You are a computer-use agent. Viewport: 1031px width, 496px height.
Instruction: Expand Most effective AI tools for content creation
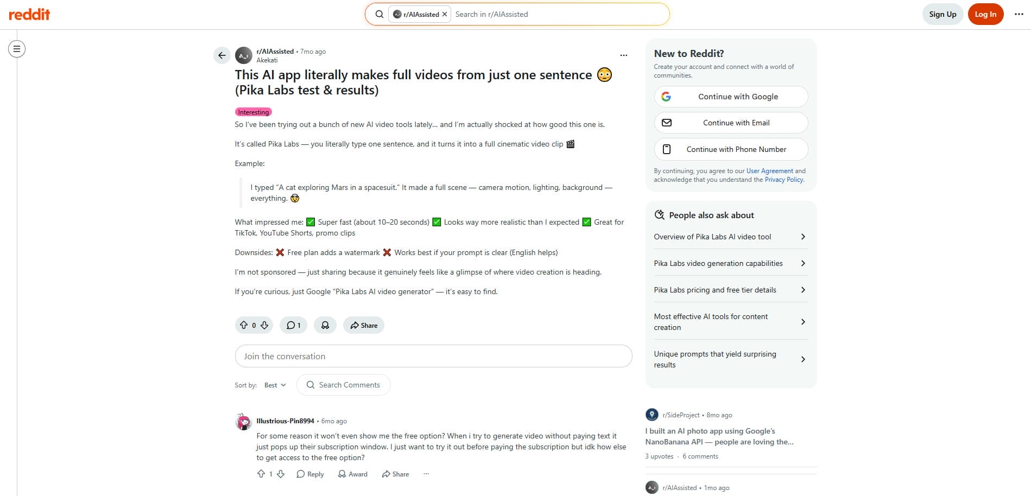(731, 322)
